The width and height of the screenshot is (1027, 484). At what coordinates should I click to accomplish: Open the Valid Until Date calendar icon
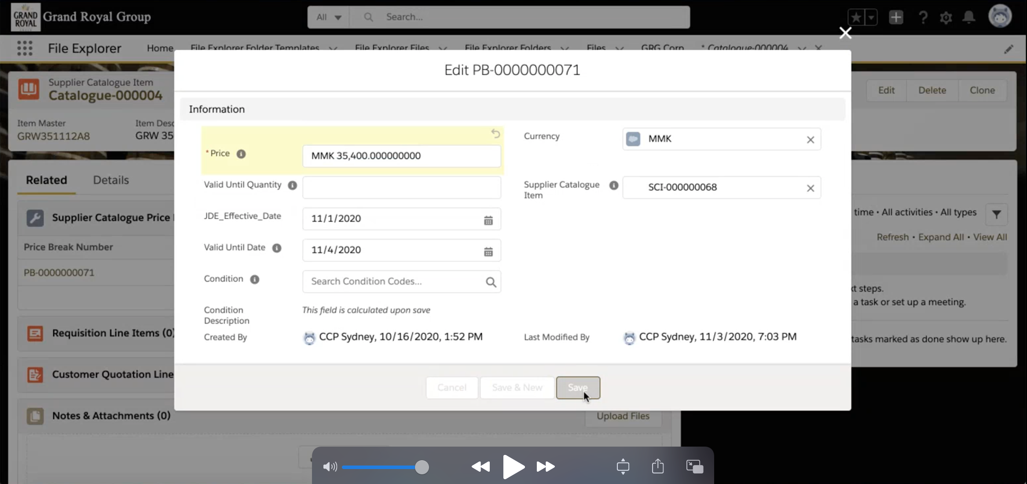click(488, 251)
